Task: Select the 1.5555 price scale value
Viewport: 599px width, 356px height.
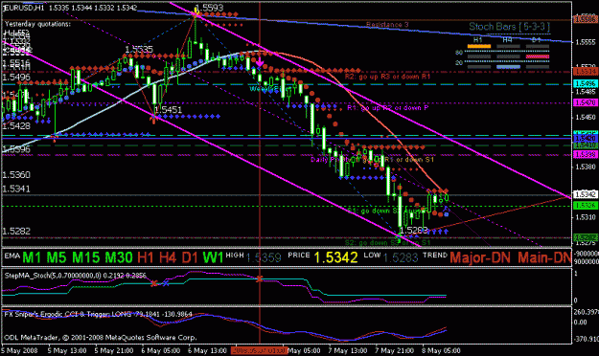Action: point(586,42)
